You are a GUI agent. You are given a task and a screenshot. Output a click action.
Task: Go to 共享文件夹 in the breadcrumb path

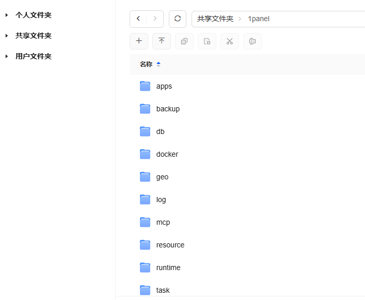point(215,19)
